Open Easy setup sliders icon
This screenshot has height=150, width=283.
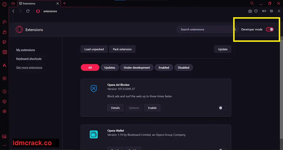[x=271, y=11]
